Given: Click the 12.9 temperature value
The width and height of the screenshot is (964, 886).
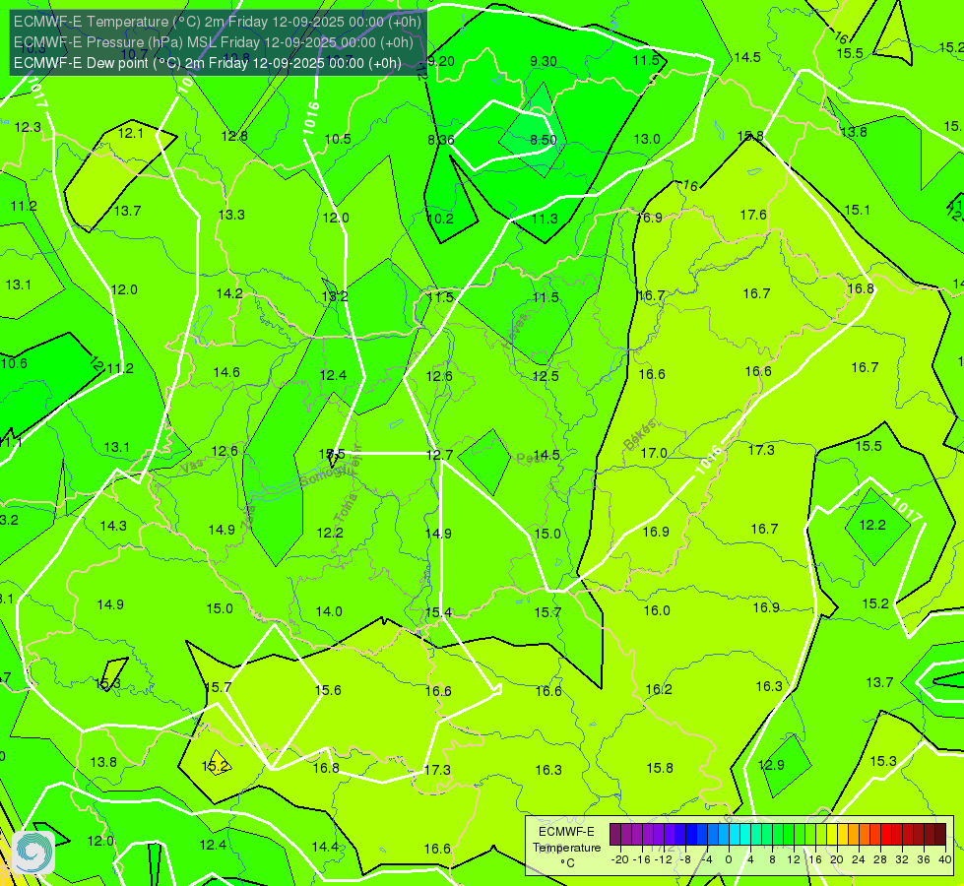Looking at the screenshot, I should click(x=772, y=765).
